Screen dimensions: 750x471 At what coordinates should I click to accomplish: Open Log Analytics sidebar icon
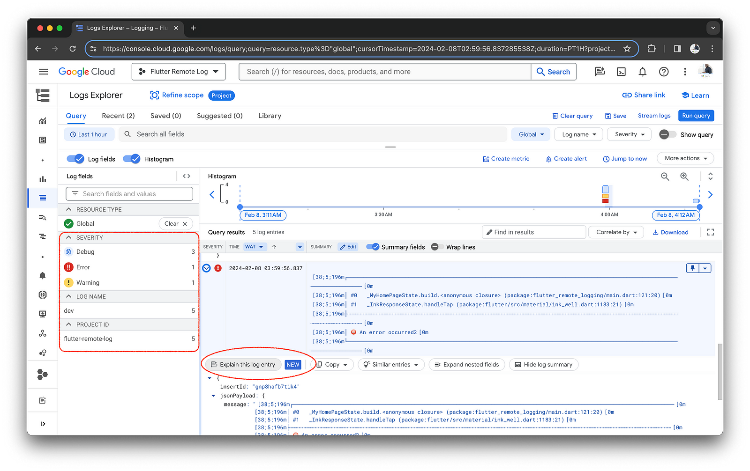pos(43,217)
